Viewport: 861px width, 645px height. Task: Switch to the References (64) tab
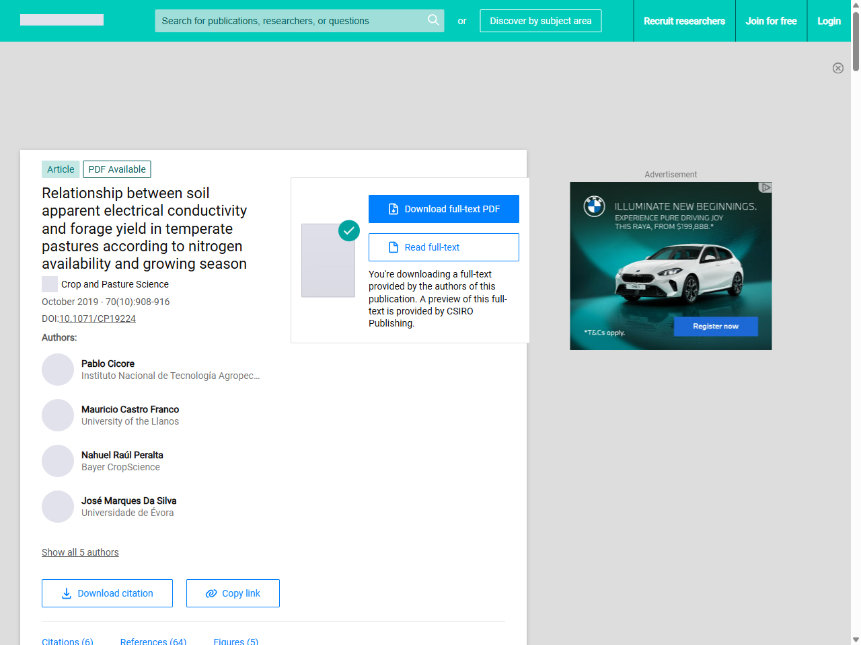point(153,641)
